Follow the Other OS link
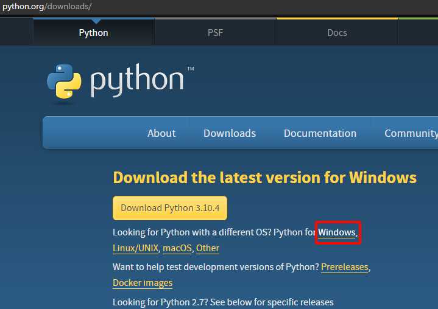The height and width of the screenshot is (309, 438). (x=208, y=248)
